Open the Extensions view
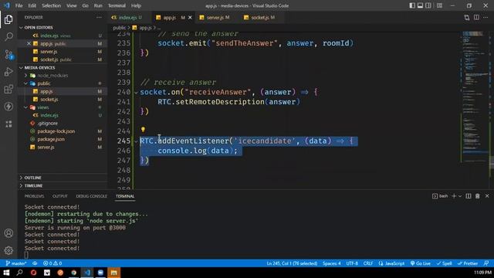The height and width of the screenshot is (278, 494). click(8, 90)
